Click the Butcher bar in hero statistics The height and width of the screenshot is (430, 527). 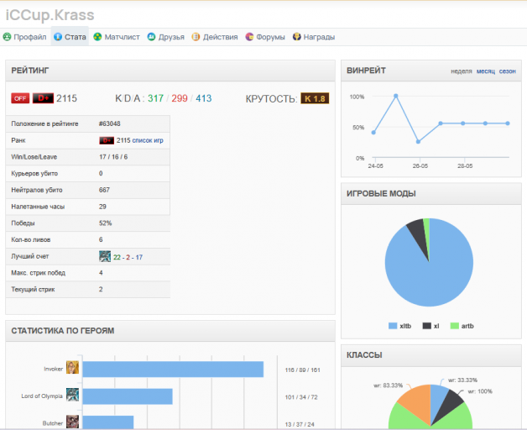pos(108,422)
